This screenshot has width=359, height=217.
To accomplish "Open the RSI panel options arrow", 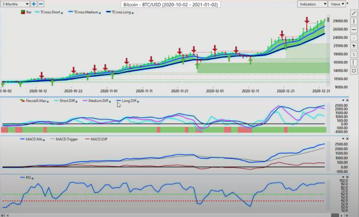I will [343, 177].
